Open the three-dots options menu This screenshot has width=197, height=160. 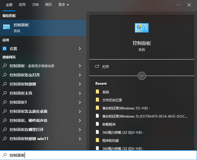179,5
